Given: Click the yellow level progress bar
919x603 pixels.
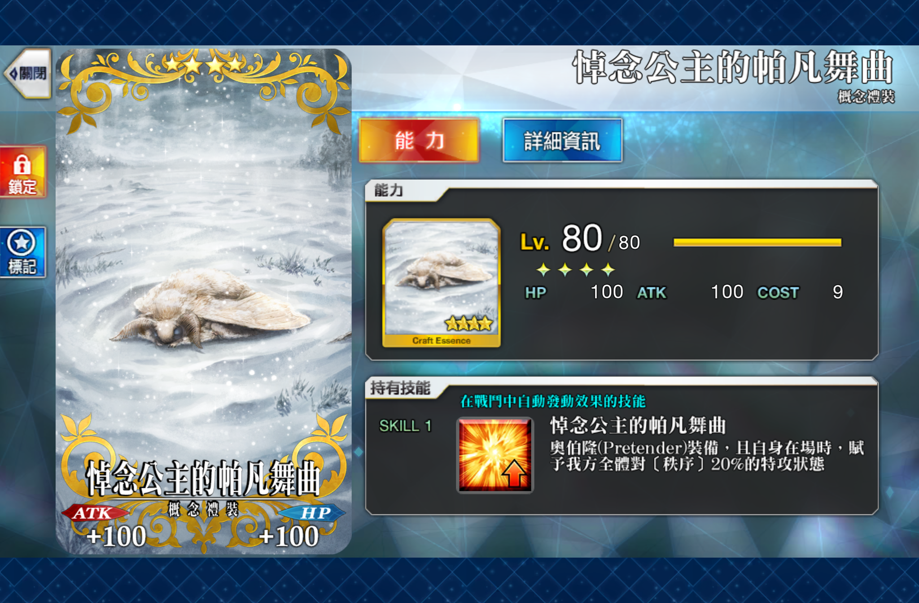Looking at the screenshot, I should click(x=757, y=243).
